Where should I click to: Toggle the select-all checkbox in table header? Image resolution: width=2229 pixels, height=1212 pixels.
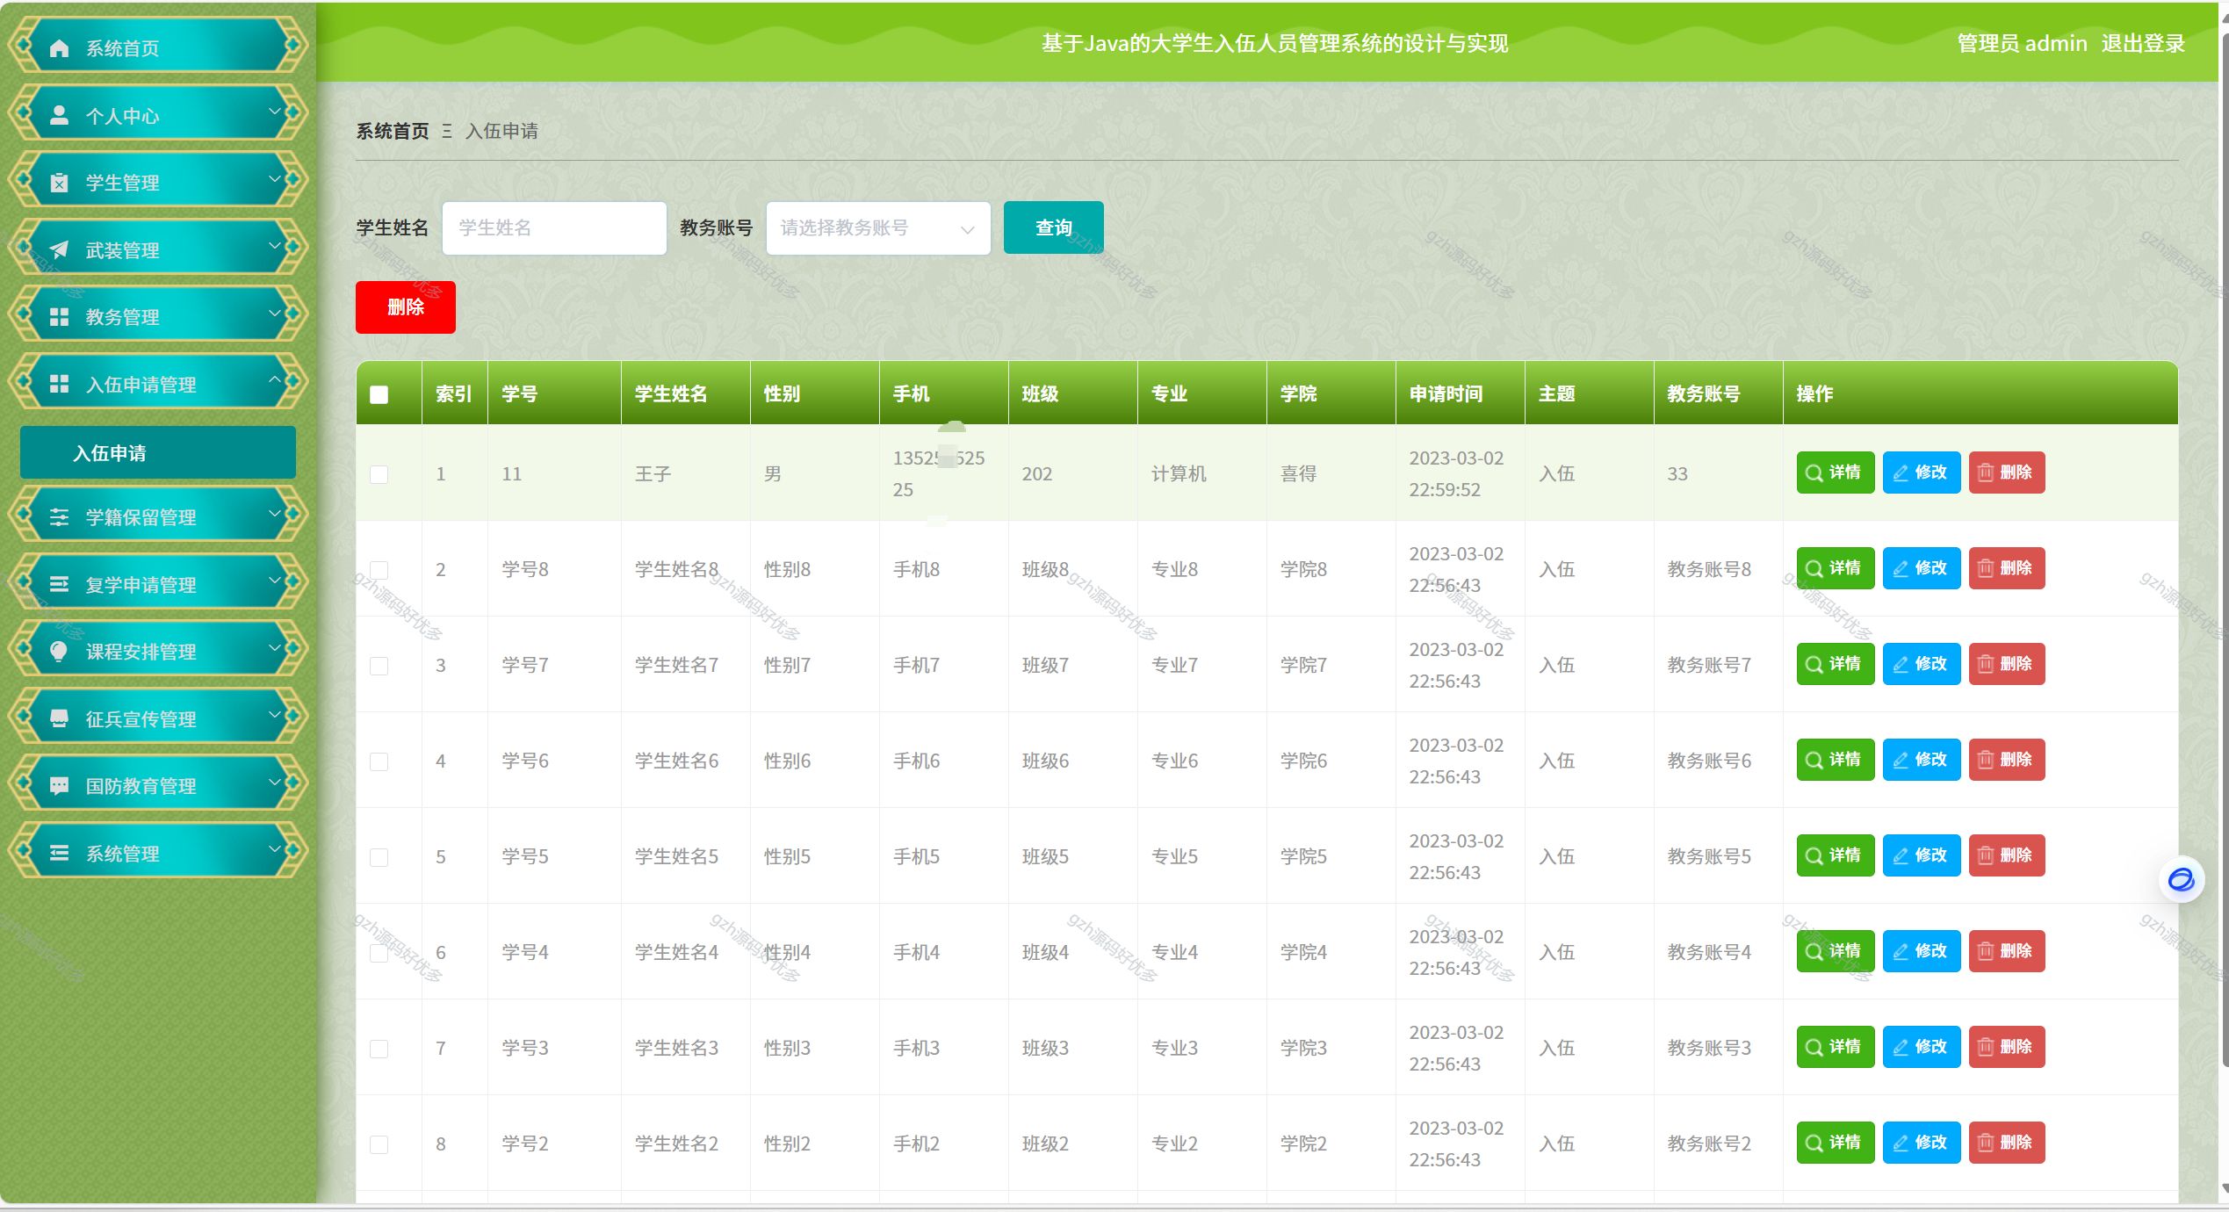coord(379,394)
